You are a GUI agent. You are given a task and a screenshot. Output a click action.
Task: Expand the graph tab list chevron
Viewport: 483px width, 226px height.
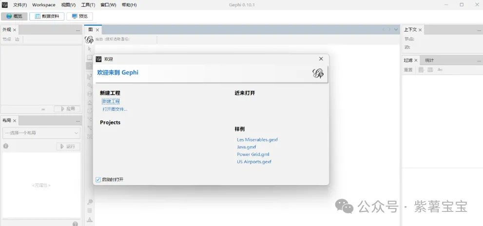396,30
